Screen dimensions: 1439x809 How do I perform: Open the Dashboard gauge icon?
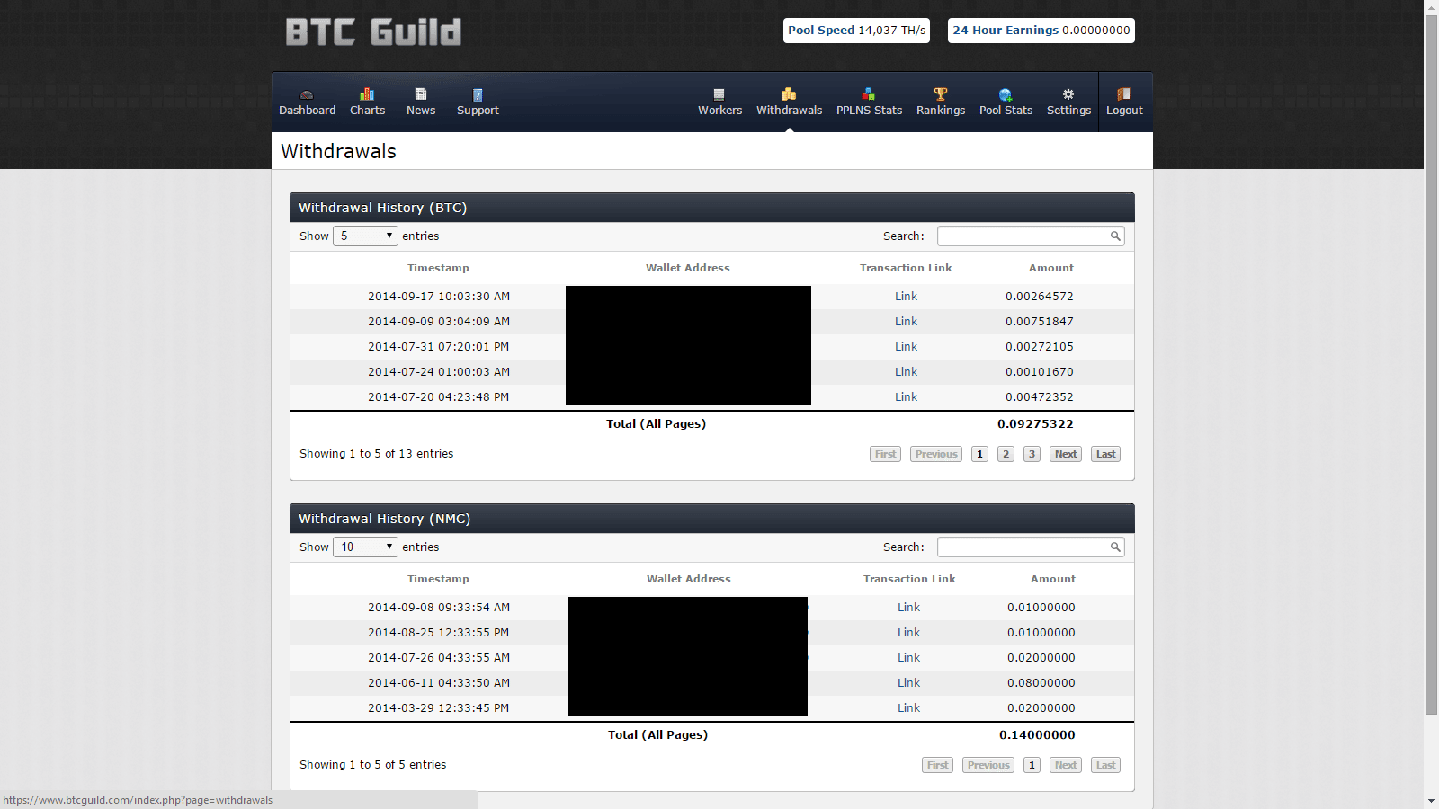pos(307,94)
